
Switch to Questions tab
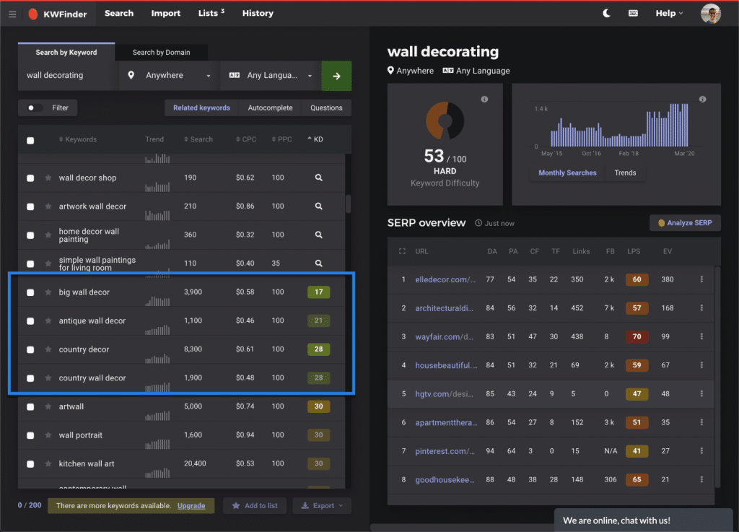pos(326,108)
